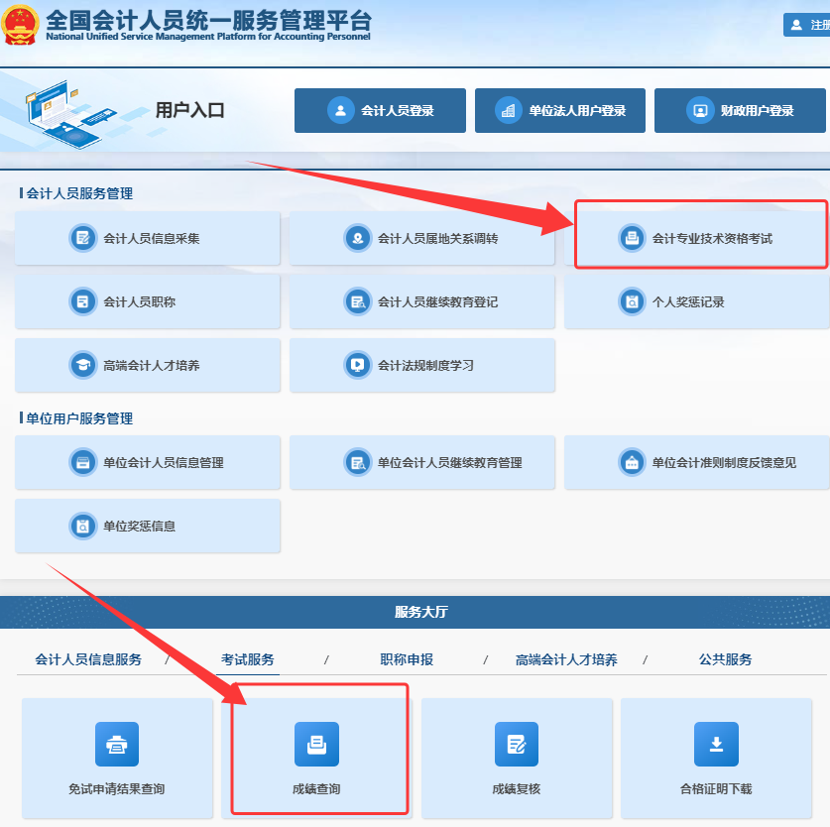Switch to the 考试服务 tab
The height and width of the screenshot is (827, 830).
[248, 659]
